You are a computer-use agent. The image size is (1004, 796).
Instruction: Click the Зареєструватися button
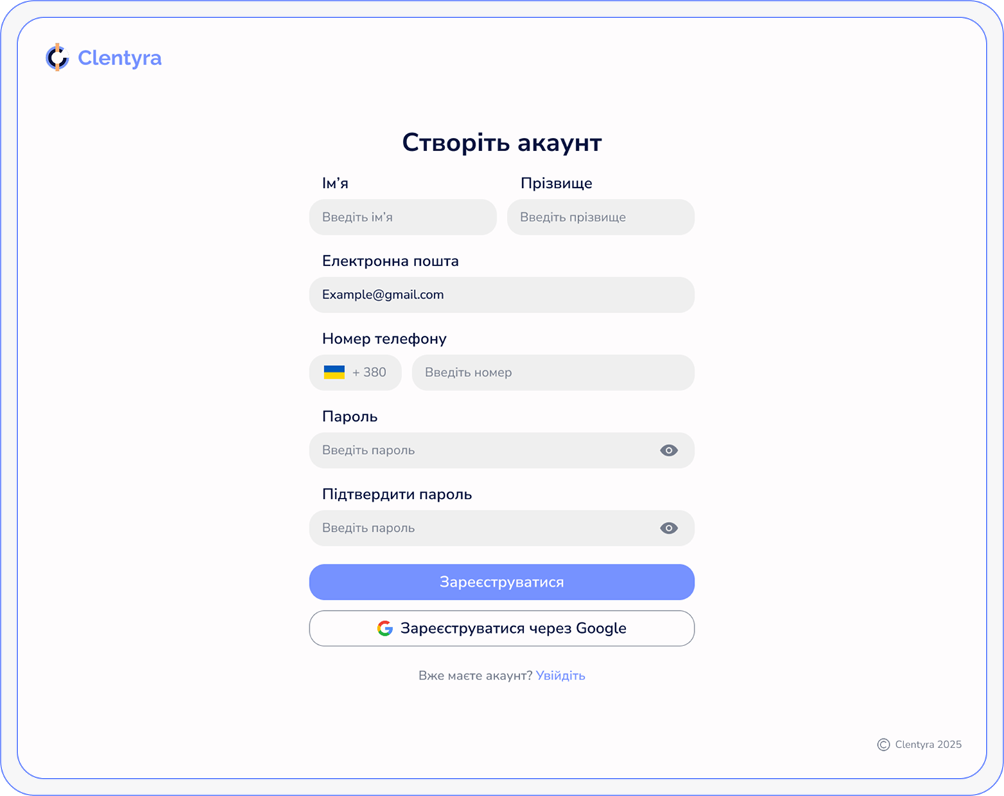pos(501,582)
